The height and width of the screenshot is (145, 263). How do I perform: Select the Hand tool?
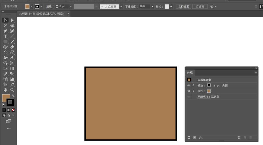5,90
